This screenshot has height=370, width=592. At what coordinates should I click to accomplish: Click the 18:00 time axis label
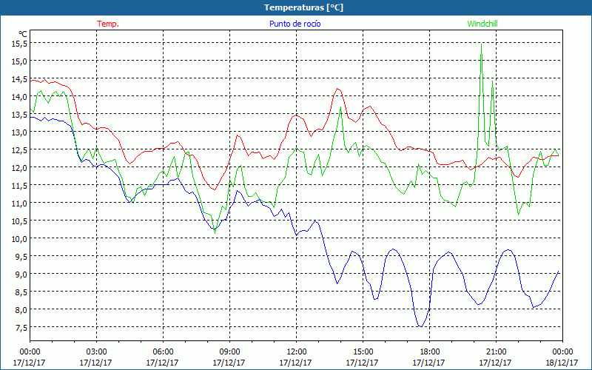point(430,352)
